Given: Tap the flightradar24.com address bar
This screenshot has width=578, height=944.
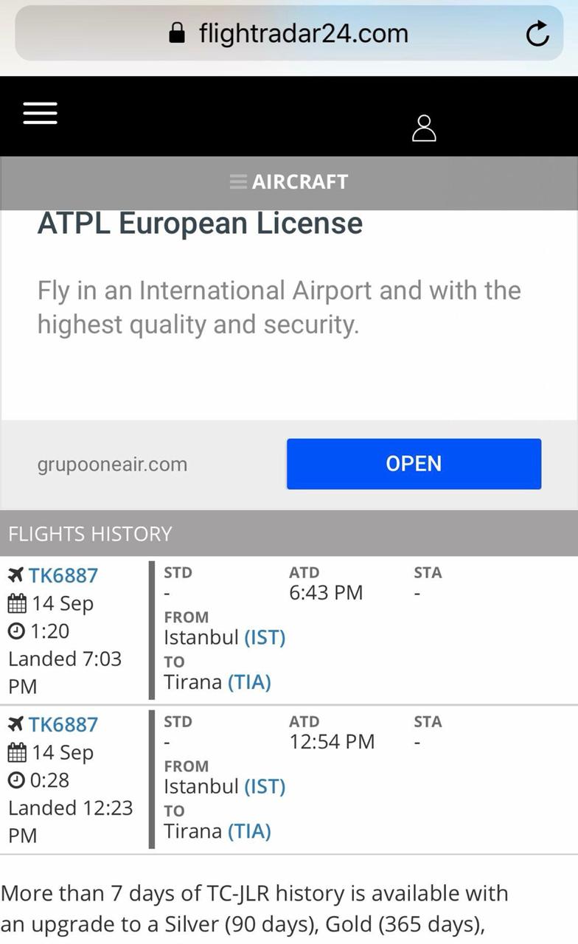Looking at the screenshot, I should pyautogui.click(x=302, y=33).
